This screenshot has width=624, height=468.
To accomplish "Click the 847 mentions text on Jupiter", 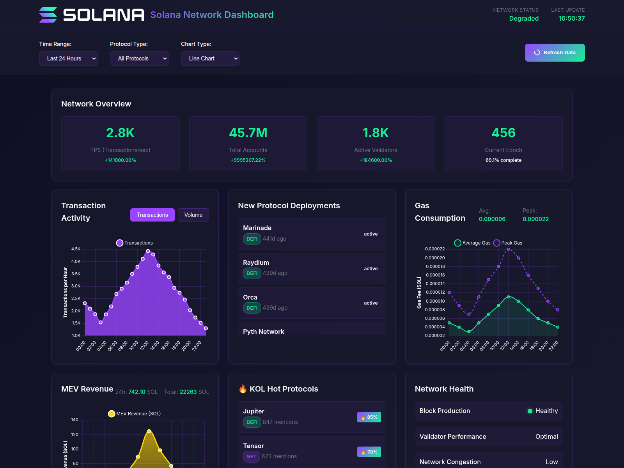I will tap(280, 422).
